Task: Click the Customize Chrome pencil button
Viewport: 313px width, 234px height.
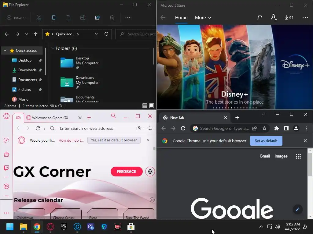Action: (x=298, y=209)
